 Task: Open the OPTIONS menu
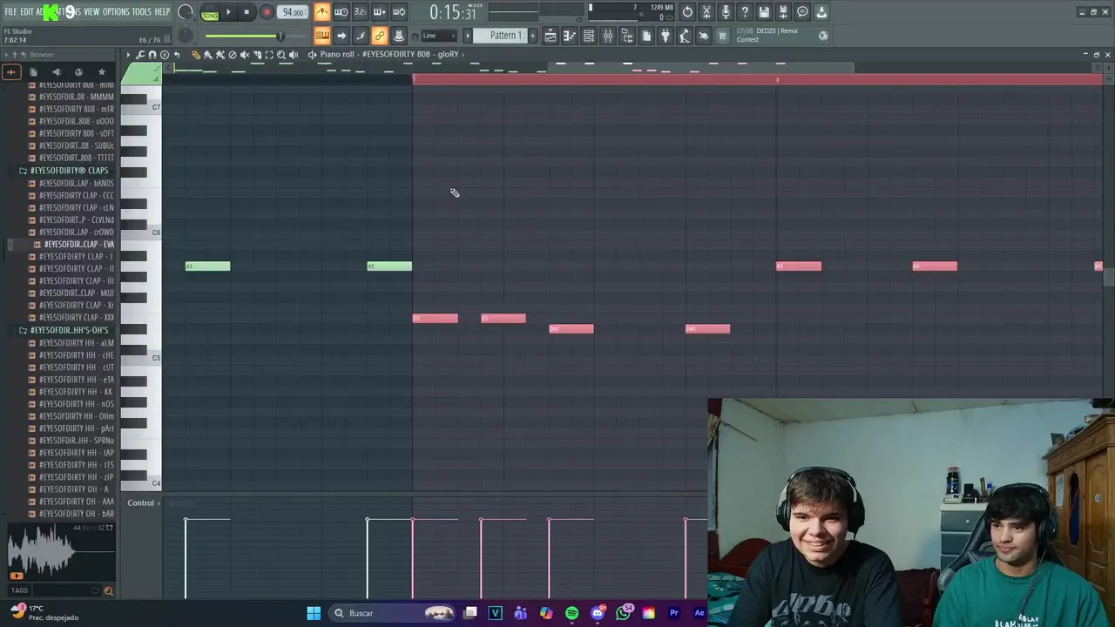(x=116, y=12)
